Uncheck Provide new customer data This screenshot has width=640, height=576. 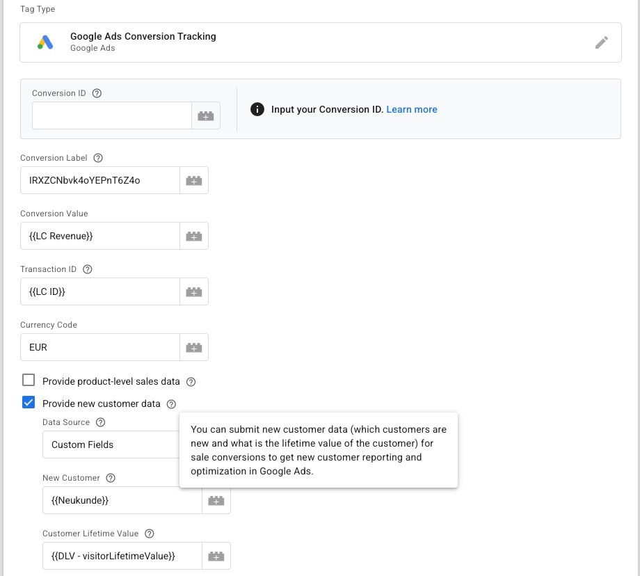point(29,402)
